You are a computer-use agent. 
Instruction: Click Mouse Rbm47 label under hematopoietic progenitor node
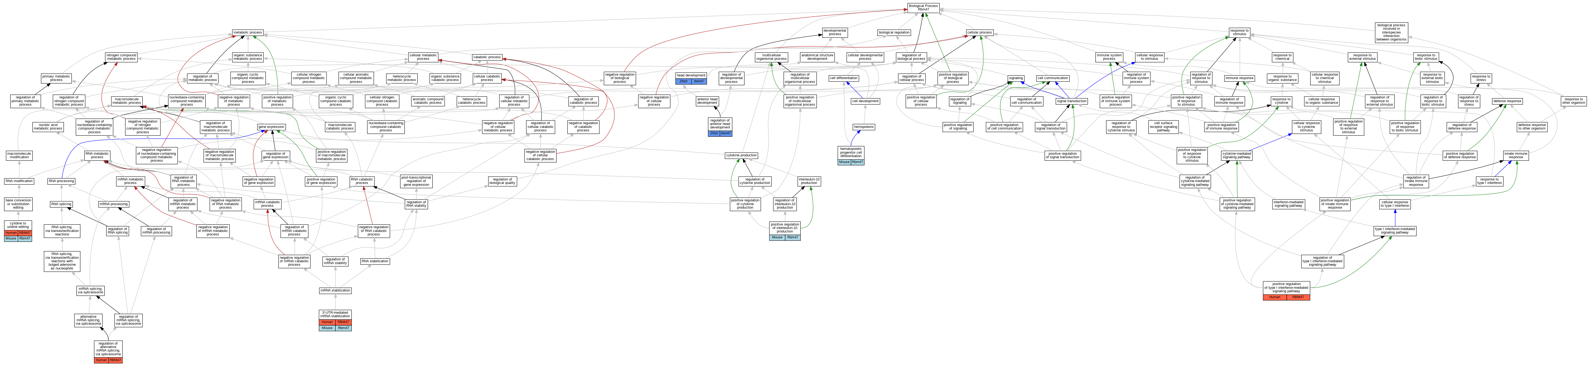pyautogui.click(x=851, y=162)
